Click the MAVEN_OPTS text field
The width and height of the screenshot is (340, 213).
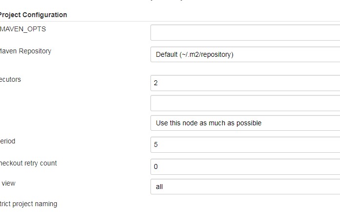point(244,33)
